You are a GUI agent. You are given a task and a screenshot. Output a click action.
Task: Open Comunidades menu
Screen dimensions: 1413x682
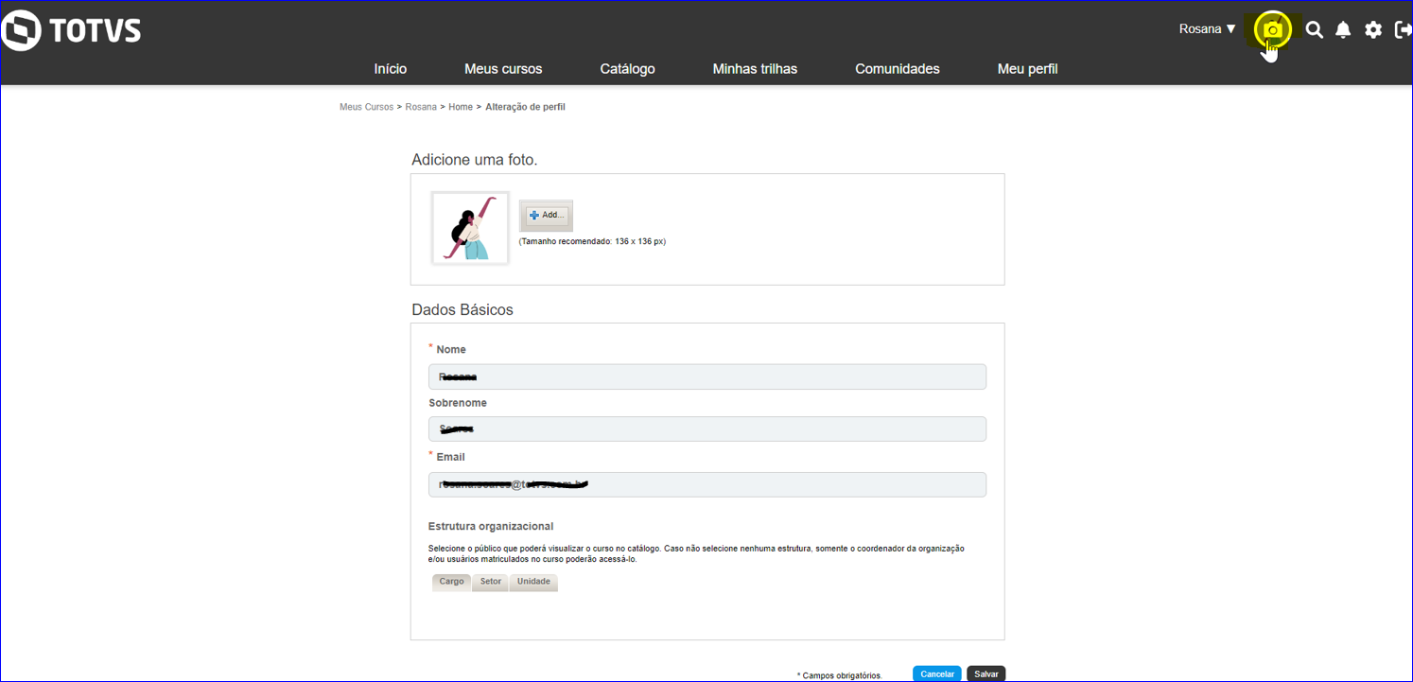tap(898, 69)
